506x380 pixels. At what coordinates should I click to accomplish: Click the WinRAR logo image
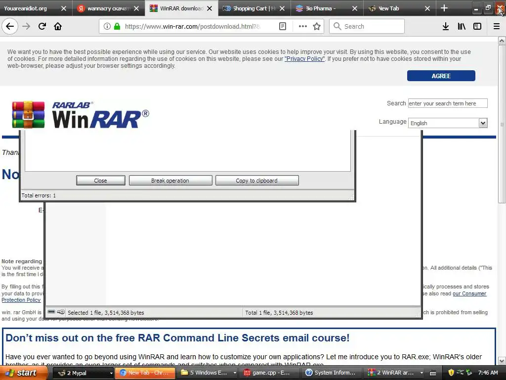pos(81,115)
